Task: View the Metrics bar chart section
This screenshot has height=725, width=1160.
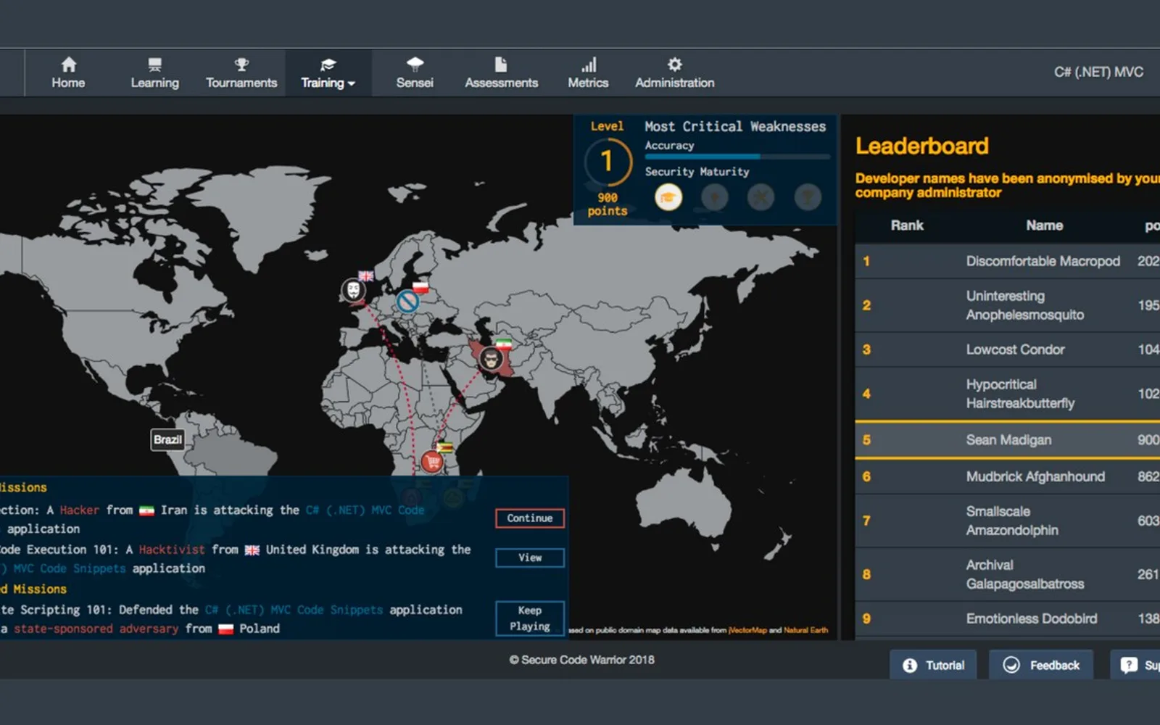Action: click(588, 72)
